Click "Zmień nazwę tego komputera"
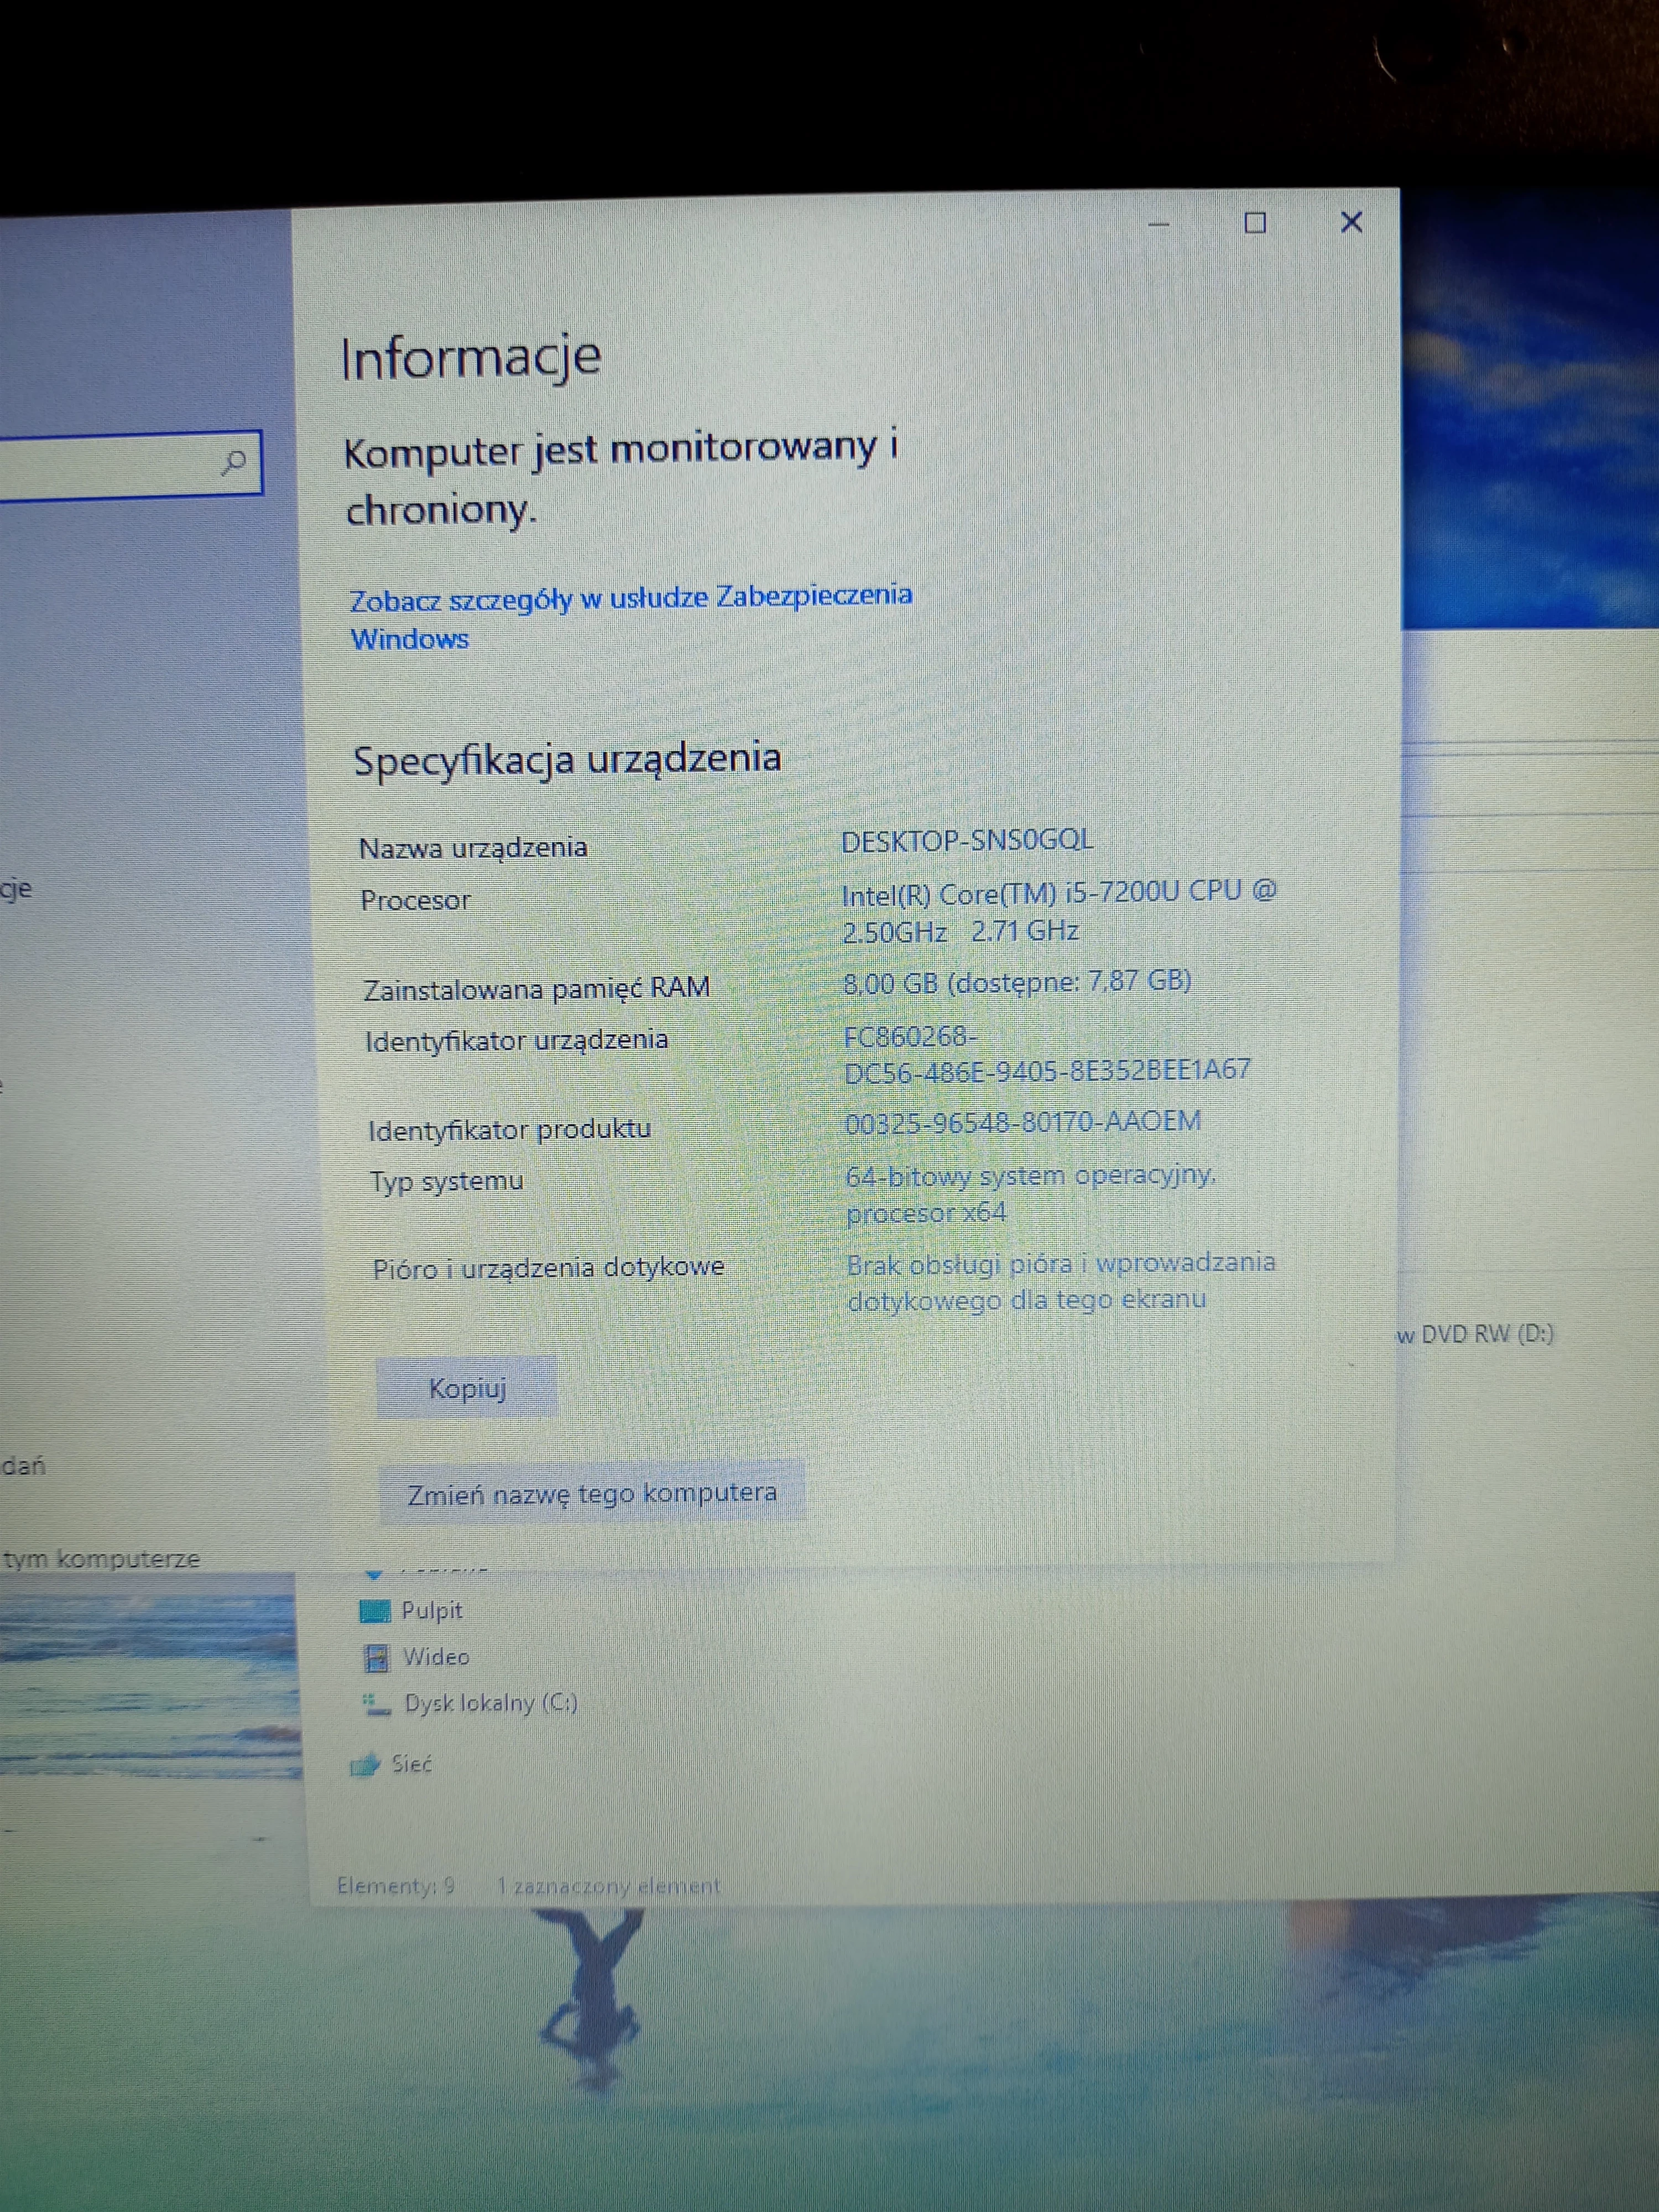The width and height of the screenshot is (1659, 2212). point(592,1493)
